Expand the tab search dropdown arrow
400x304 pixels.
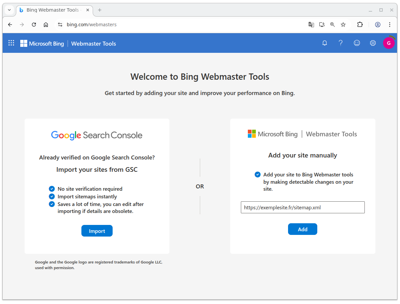pos(9,10)
